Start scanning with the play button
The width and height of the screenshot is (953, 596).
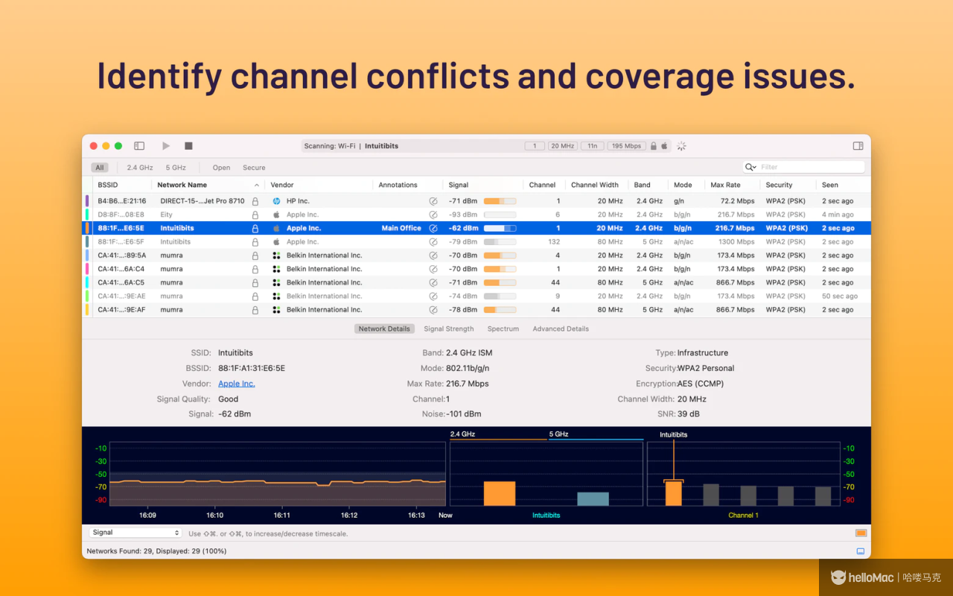coord(166,146)
